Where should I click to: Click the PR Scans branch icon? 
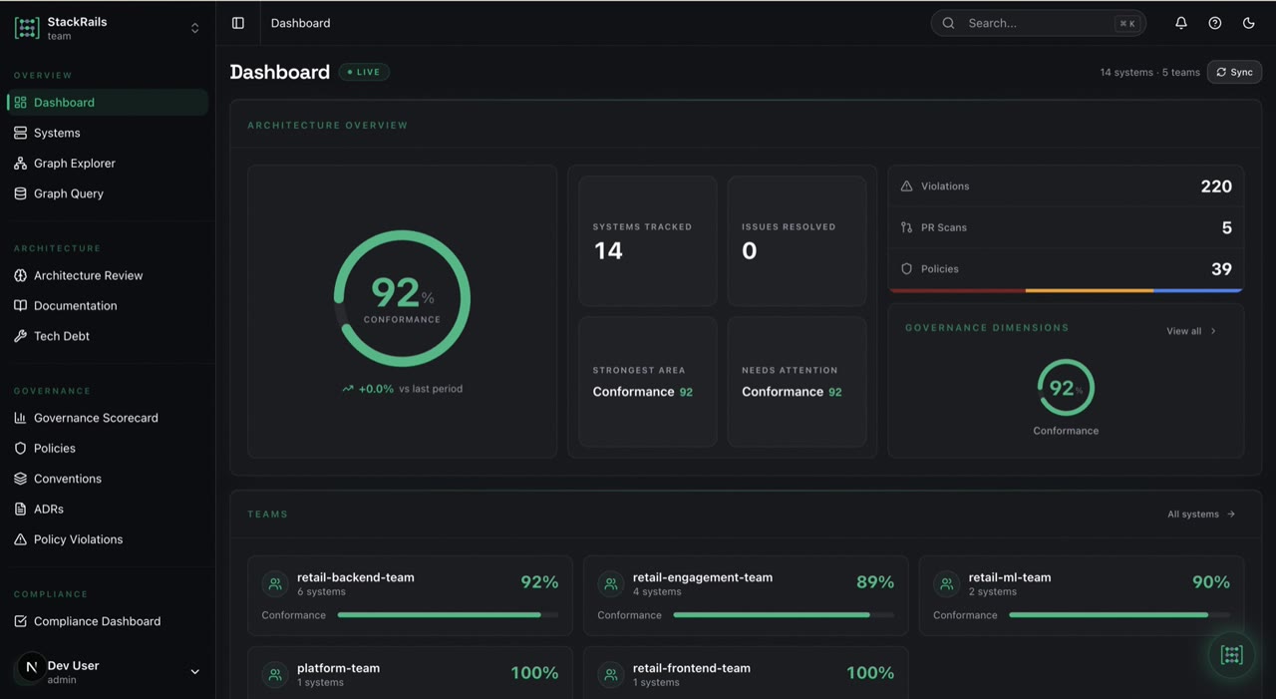(906, 227)
